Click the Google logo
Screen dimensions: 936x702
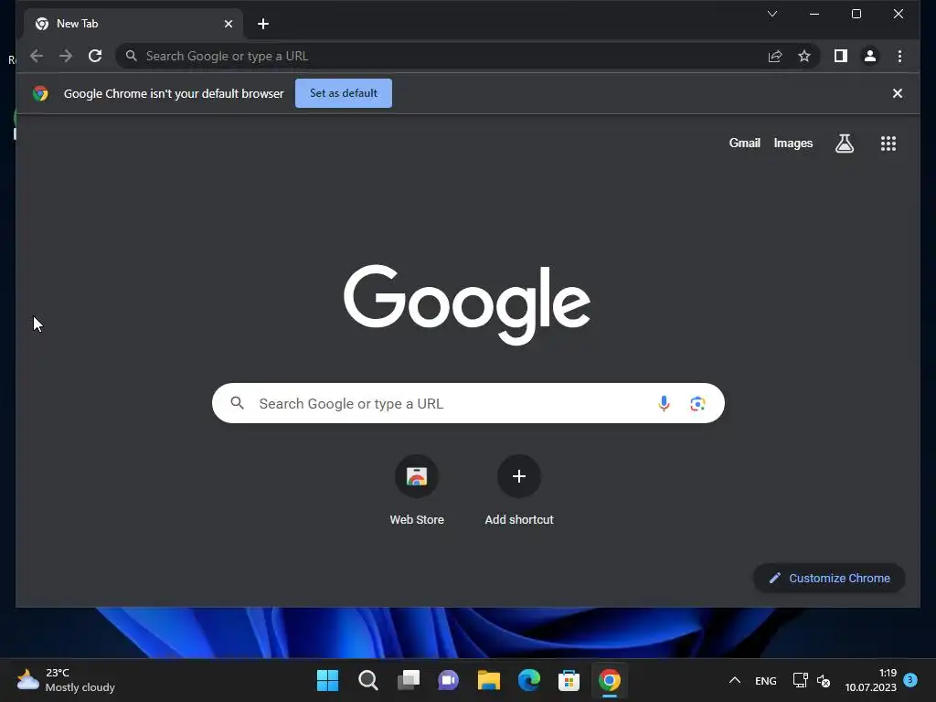click(x=467, y=304)
